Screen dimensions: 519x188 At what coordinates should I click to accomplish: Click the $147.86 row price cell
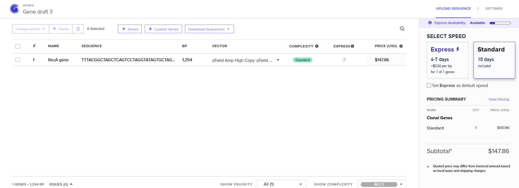click(382, 60)
